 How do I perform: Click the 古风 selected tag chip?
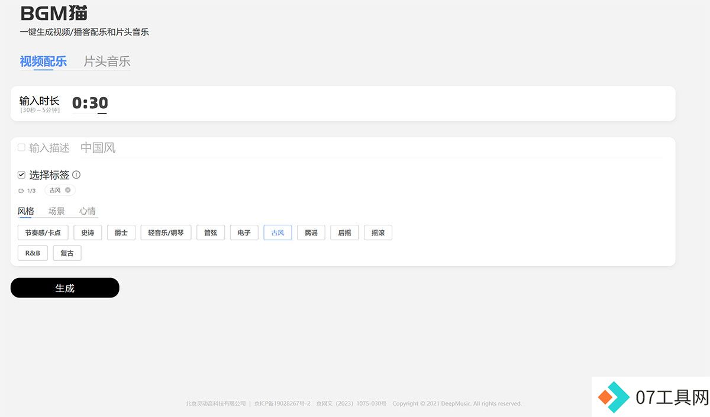[60, 190]
